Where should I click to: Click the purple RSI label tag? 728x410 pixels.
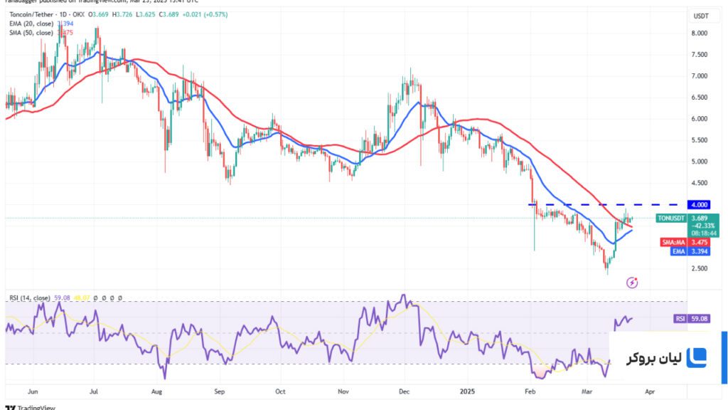tap(680, 319)
